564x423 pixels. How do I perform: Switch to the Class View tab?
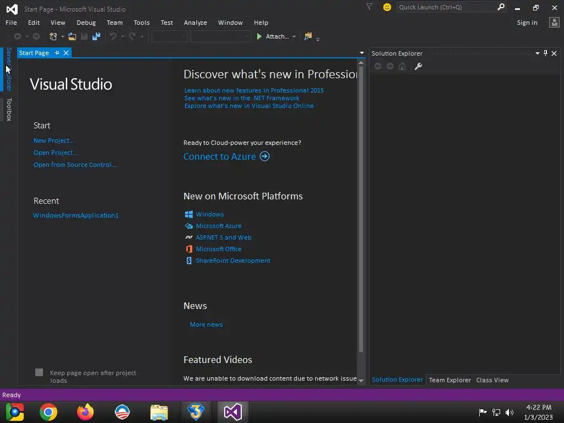[492, 380]
